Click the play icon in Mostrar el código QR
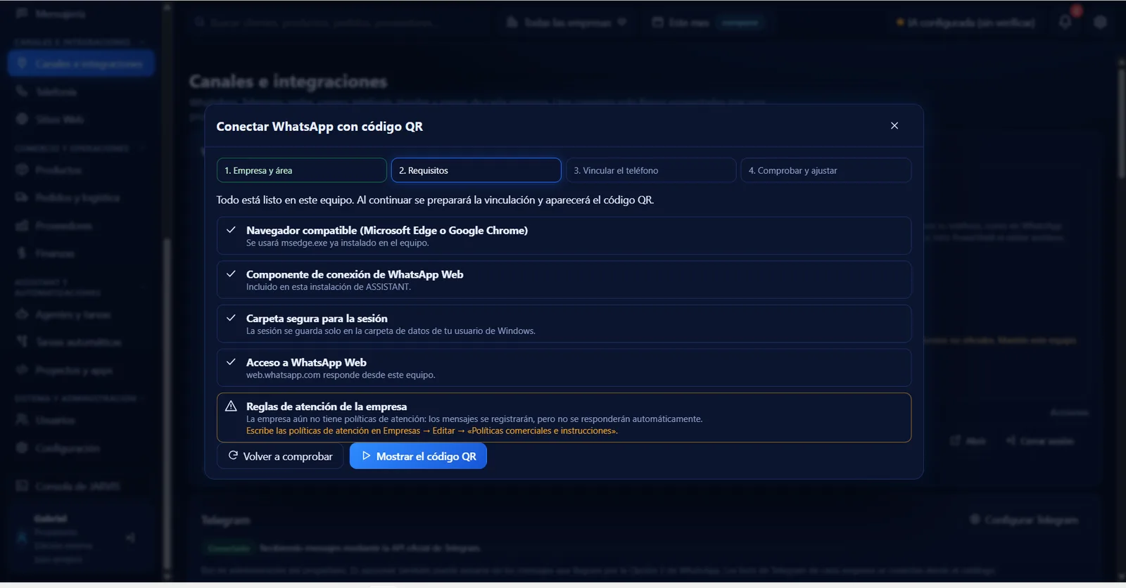This screenshot has width=1126, height=588. [366, 456]
